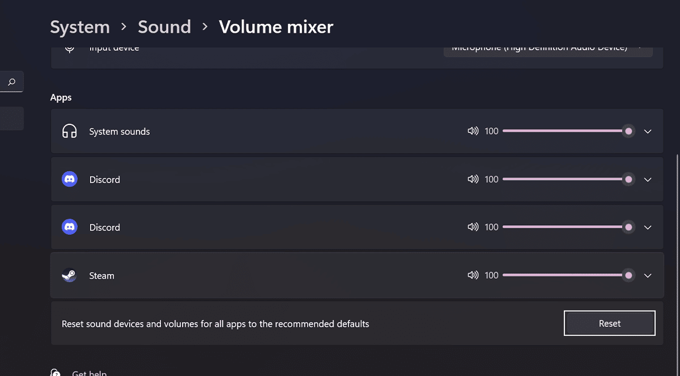Expand the upper Discord row's options

(x=648, y=179)
